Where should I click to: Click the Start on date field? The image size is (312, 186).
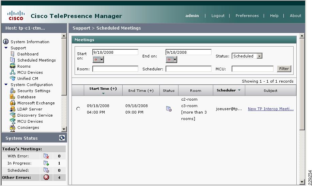(x=115, y=52)
